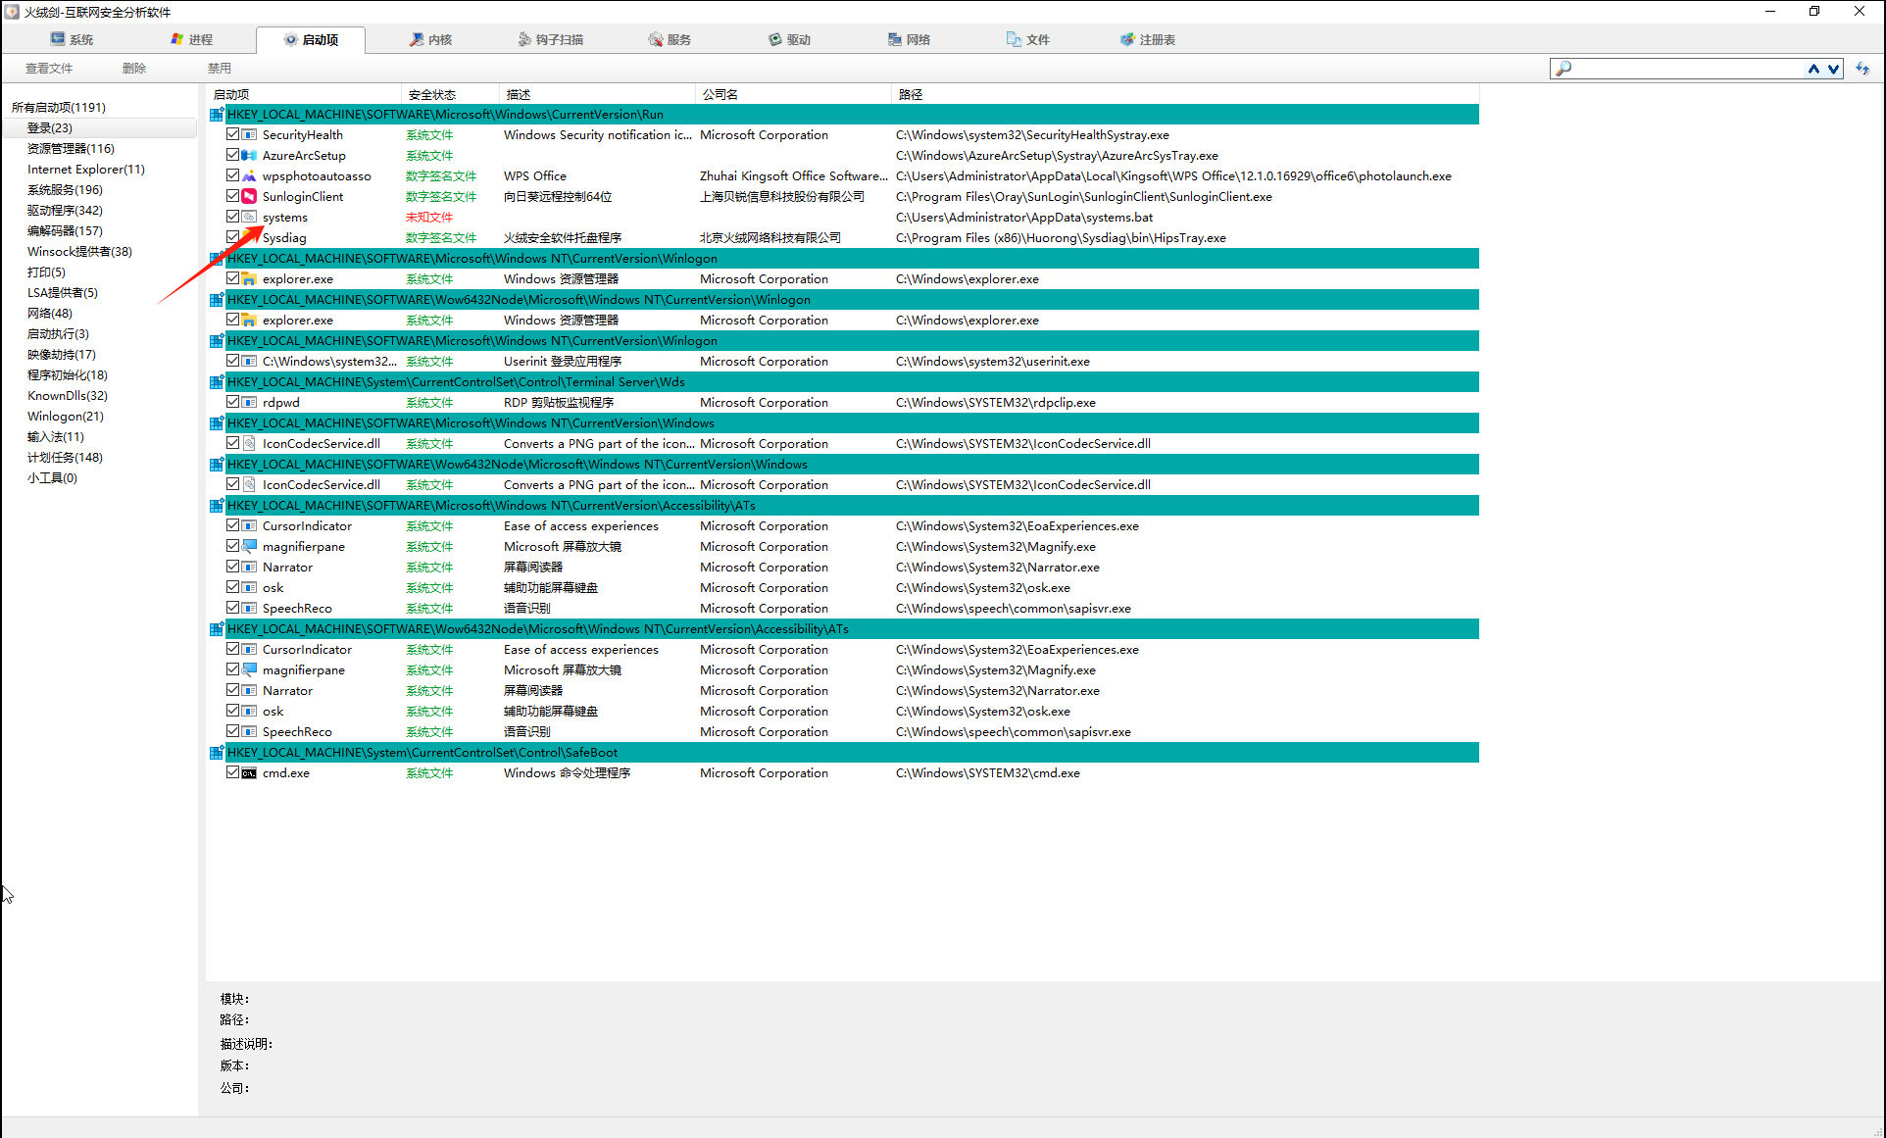The height and width of the screenshot is (1138, 1886).
Task: Click the cmd.exe console icon
Action: (249, 773)
